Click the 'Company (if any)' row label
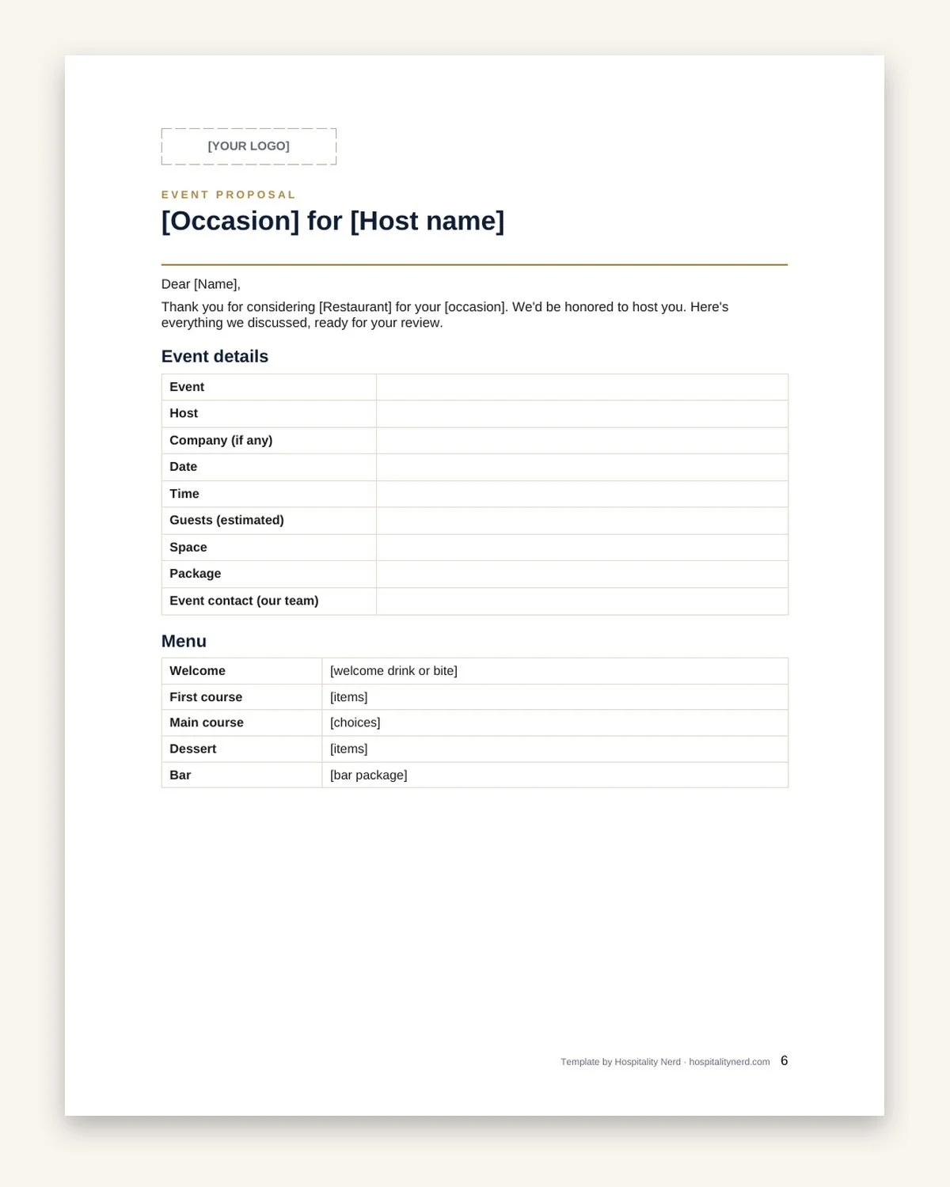 tap(221, 440)
